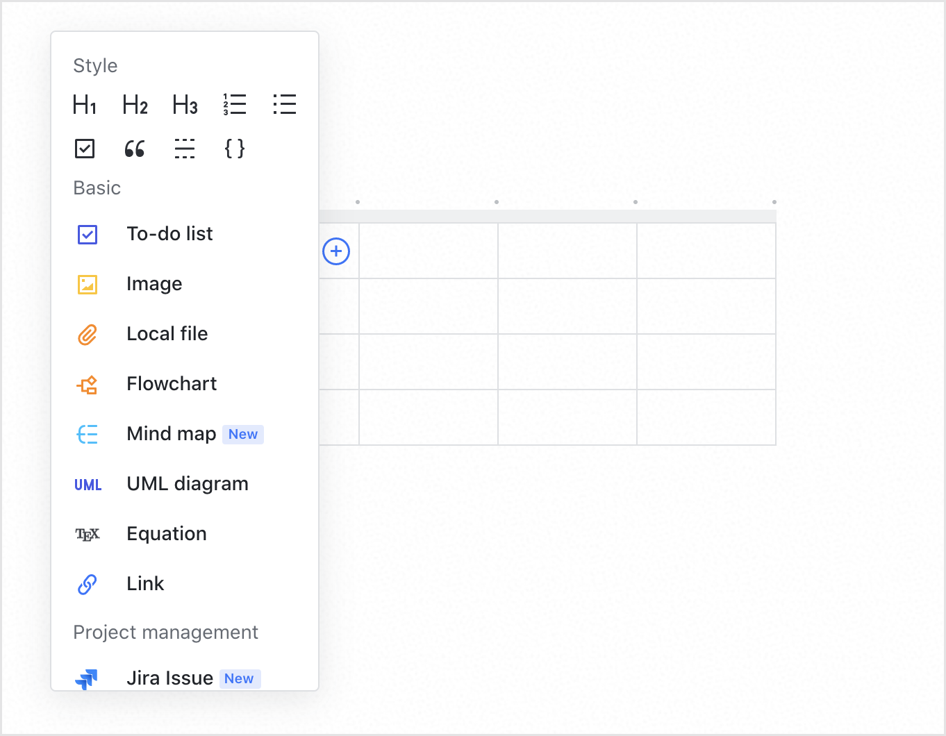Add a UML diagram
Image resolution: width=946 pixels, height=736 pixels.
pos(187,484)
